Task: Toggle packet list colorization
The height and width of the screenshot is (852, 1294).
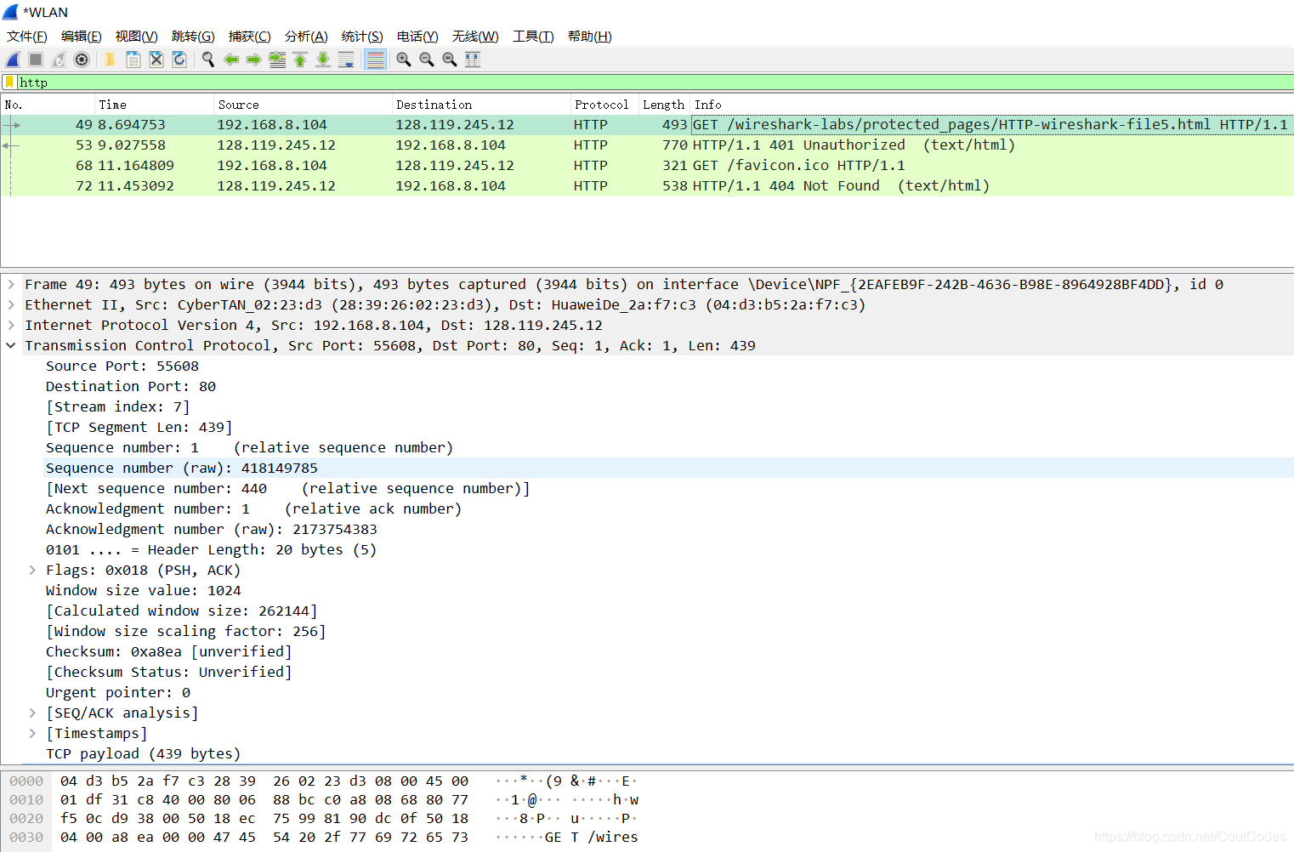Action: [375, 60]
